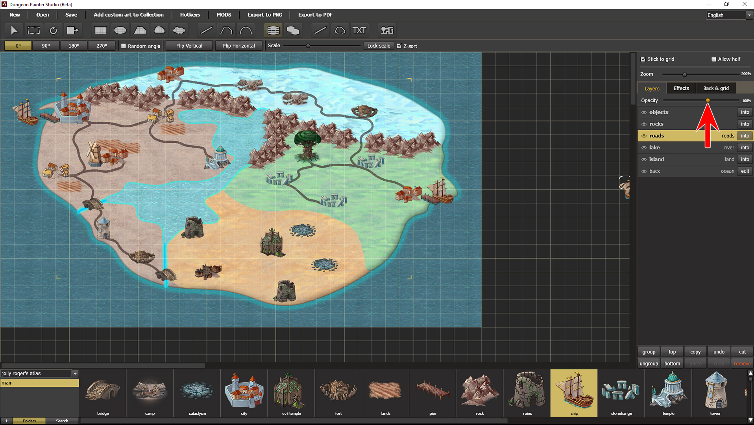Pick the stonehenge asset thumbnail
754x425 pixels.
[x=621, y=392]
